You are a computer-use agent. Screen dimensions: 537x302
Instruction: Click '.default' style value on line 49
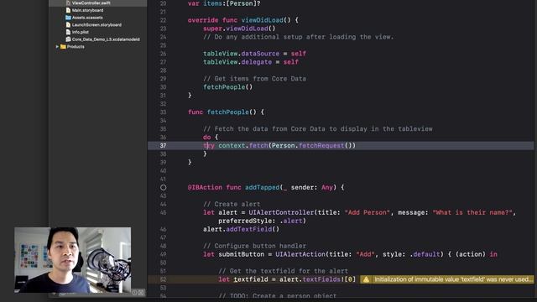point(425,254)
